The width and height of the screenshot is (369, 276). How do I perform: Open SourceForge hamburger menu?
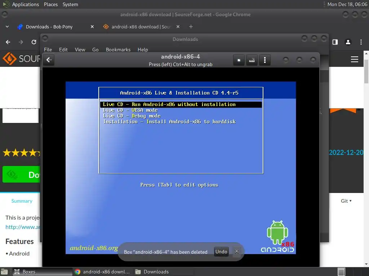click(355, 59)
